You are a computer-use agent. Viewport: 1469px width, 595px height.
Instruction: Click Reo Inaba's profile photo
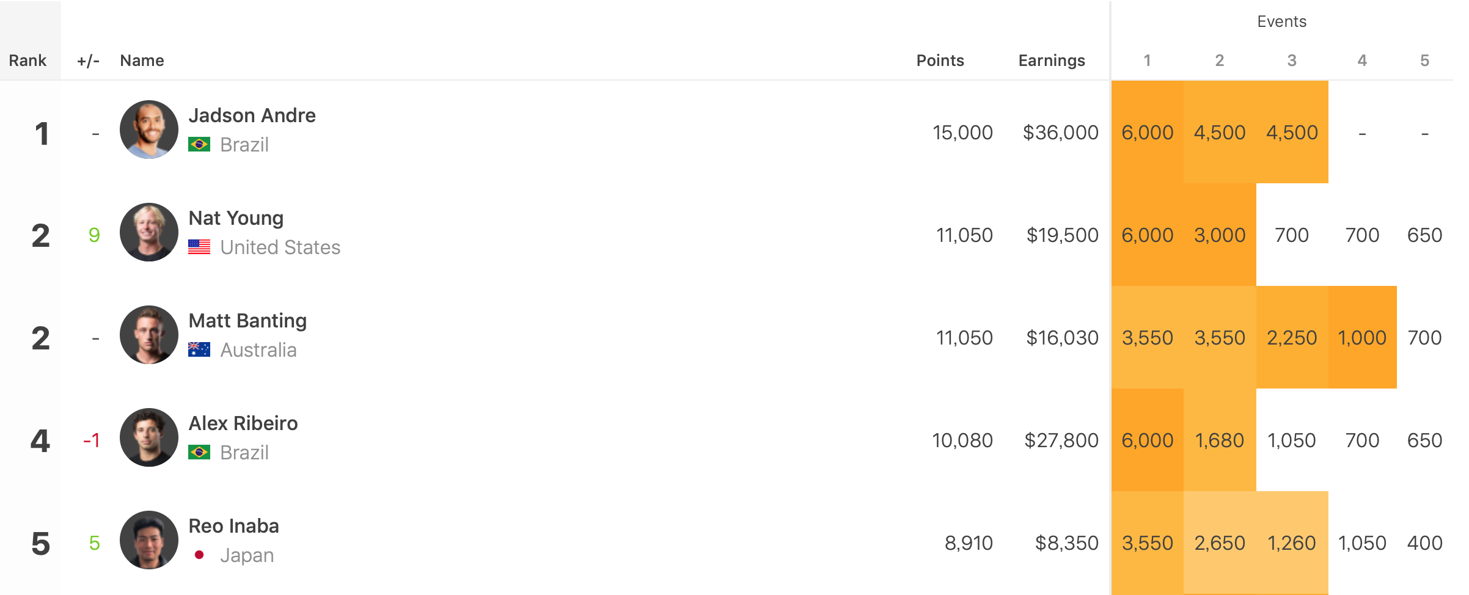149,540
